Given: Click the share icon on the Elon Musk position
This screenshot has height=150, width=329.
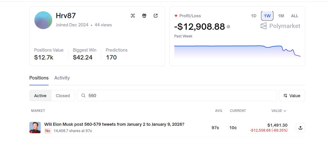Looking at the screenshot, I should [300, 128].
